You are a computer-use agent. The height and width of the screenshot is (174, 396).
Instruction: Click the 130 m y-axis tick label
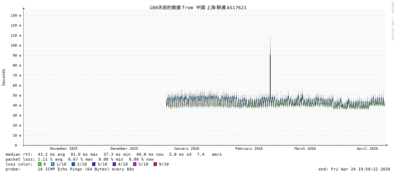point(16,15)
